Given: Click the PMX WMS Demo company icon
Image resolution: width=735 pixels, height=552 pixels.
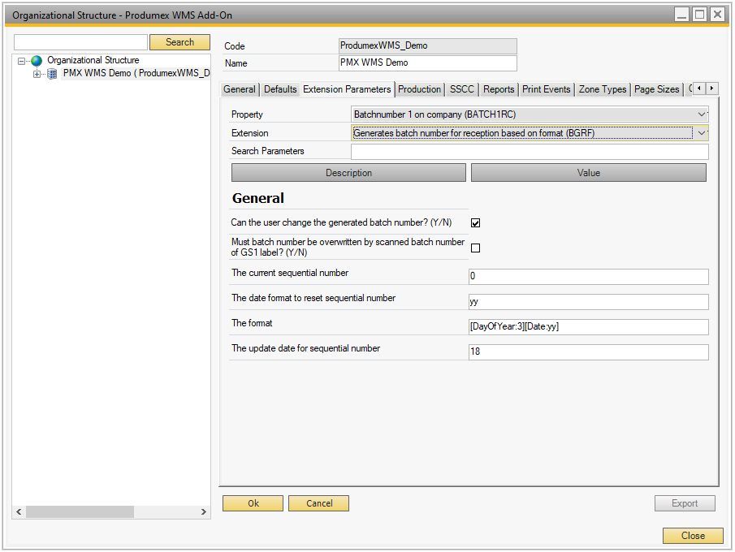Looking at the screenshot, I should (52, 74).
